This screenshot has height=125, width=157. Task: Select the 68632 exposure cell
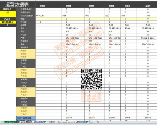point(147,118)
